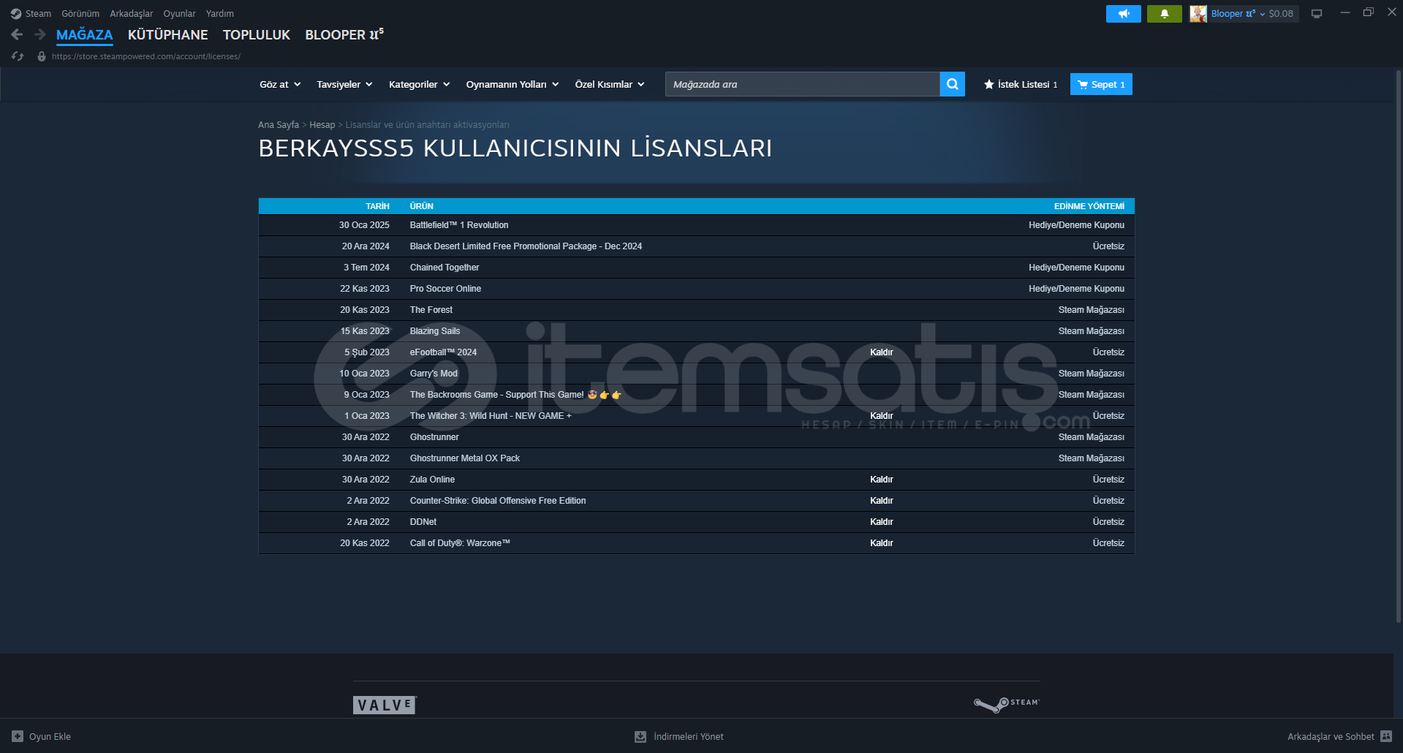The height and width of the screenshot is (753, 1403).
Task: Click the Chained Together product name
Action: [445, 268]
